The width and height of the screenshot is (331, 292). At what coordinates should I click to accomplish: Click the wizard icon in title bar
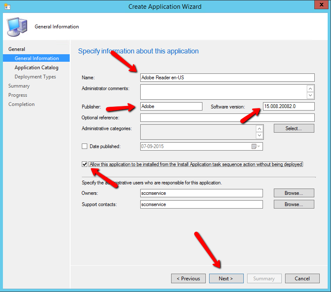pyautogui.click(x=8, y=6)
